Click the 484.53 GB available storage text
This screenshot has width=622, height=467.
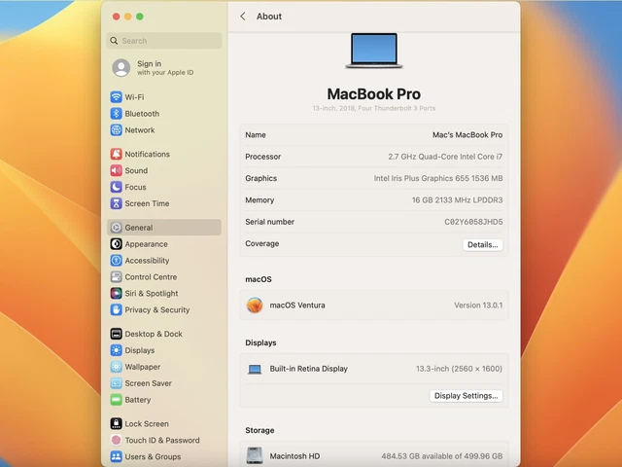pyautogui.click(x=442, y=456)
